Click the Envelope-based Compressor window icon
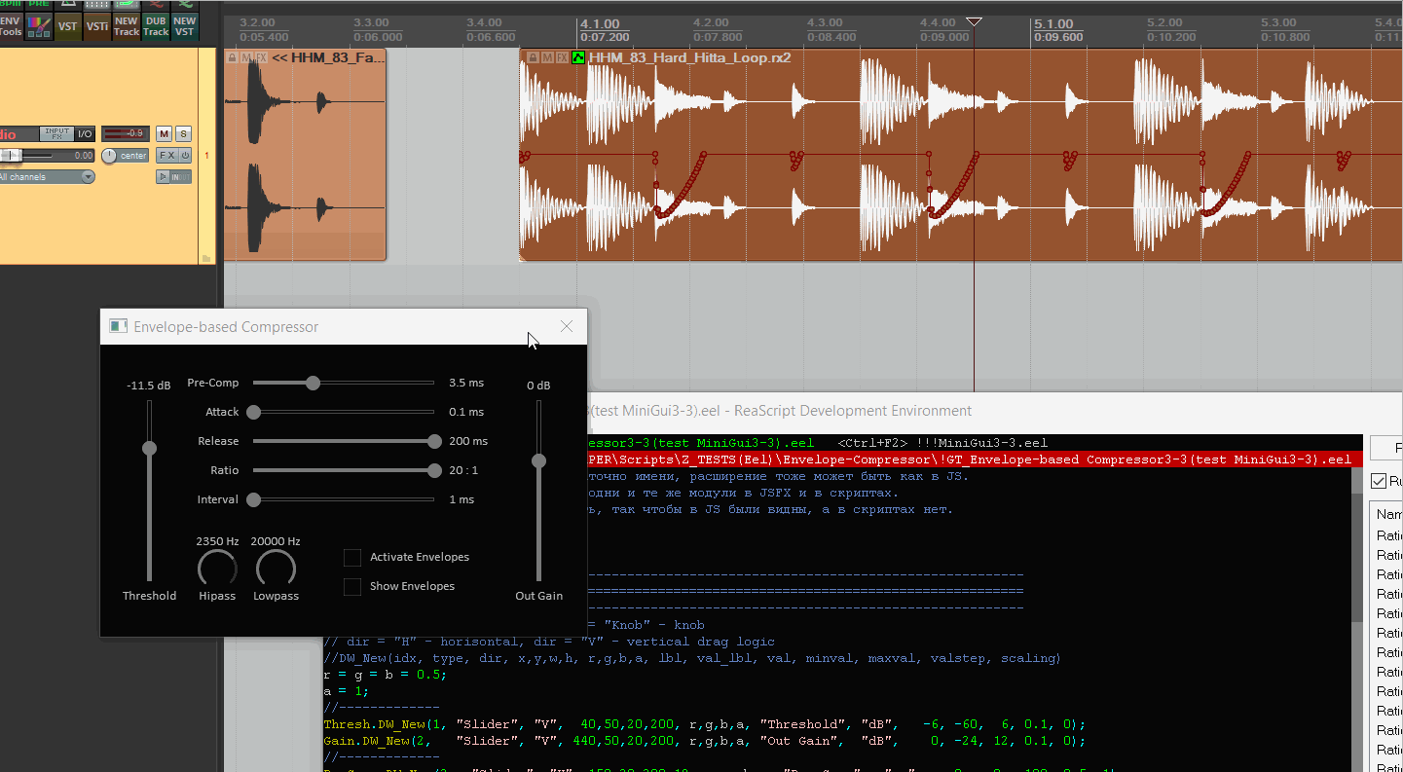 [x=118, y=326]
